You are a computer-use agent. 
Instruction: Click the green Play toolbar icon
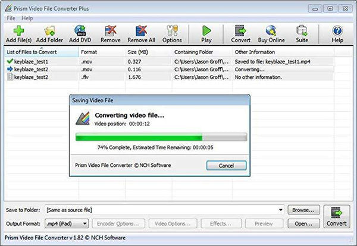(206, 34)
